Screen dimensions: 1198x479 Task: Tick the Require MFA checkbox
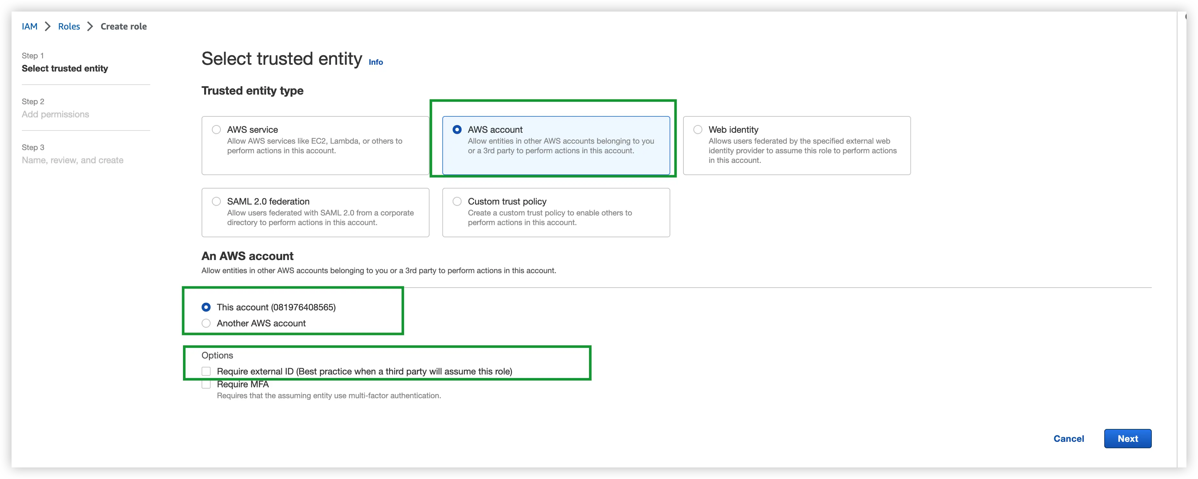click(206, 384)
